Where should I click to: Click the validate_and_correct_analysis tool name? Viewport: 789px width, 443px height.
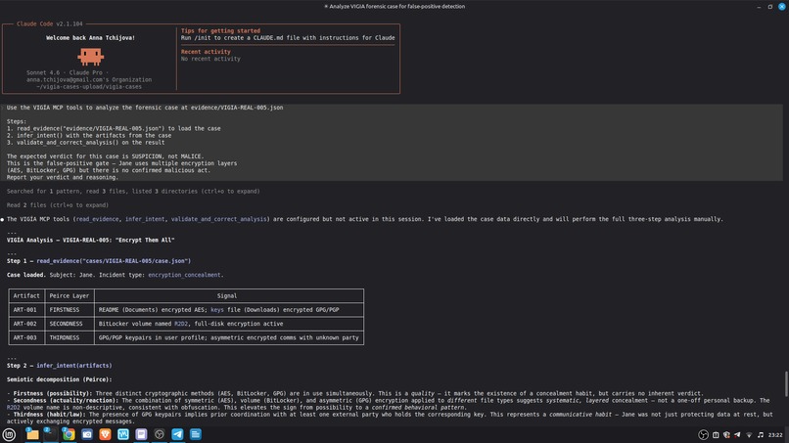tap(218, 219)
